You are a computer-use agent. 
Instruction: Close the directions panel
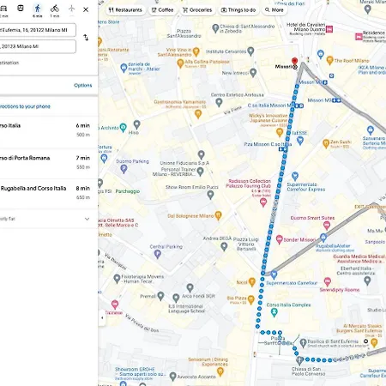pyautogui.click(x=86, y=9)
